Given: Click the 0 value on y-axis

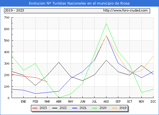Looking at the screenshot, I should [x=8, y=98].
